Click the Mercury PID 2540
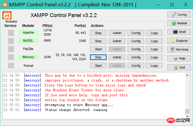 click(x=47, y=57)
